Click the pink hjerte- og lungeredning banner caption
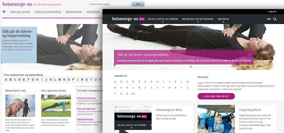This screenshot has width=284, height=133. (184, 57)
